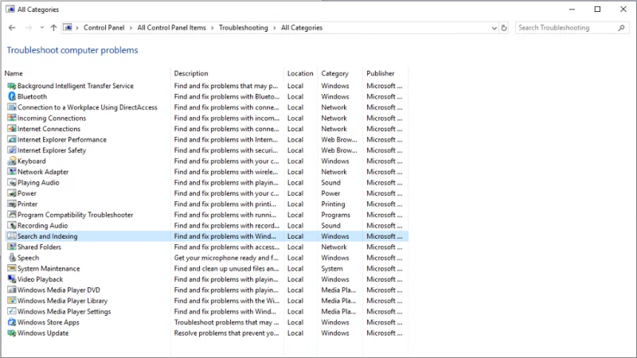The image size is (637, 358).
Task: Click the Connection to a Workplace Using DirectAccess icon
Action: (x=12, y=107)
